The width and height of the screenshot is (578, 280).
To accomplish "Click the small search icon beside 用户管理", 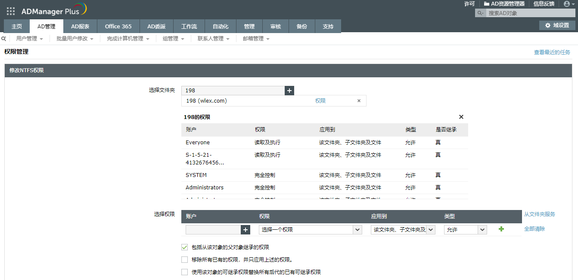I will (3, 39).
